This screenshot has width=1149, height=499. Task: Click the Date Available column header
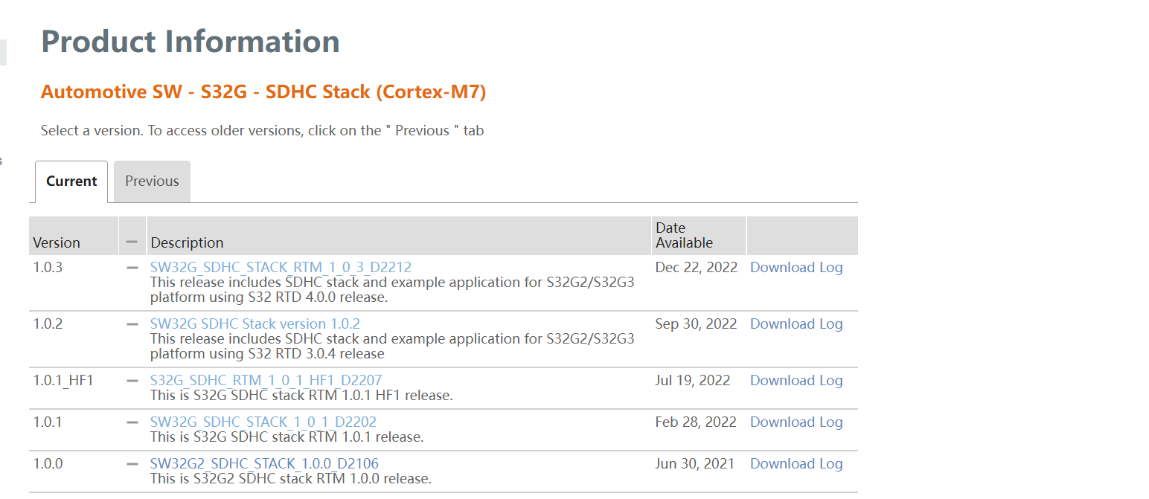[684, 235]
